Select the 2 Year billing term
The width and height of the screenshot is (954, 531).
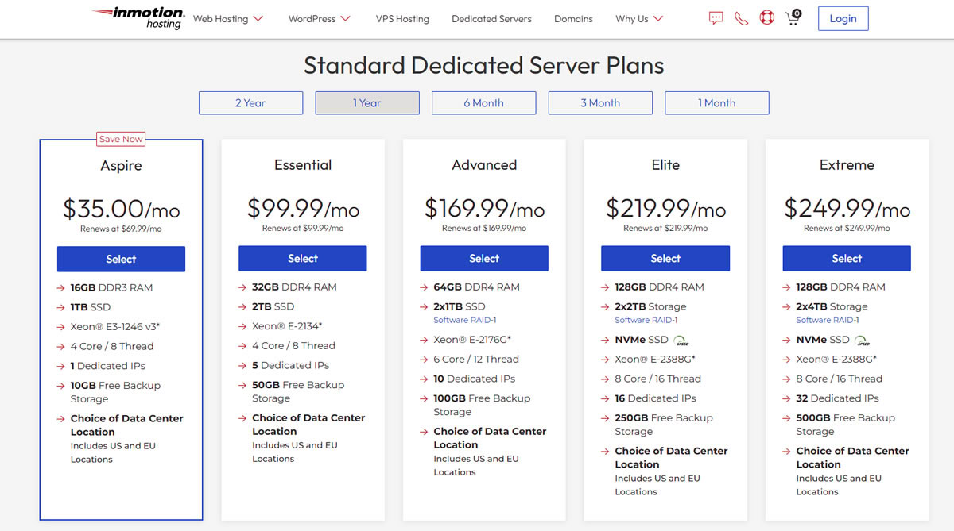pyautogui.click(x=250, y=103)
